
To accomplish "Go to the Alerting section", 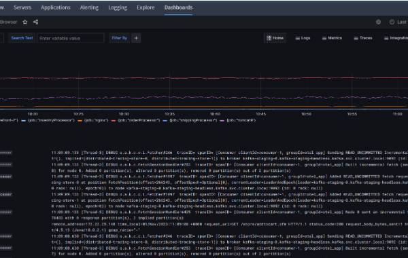I will pyautogui.click(x=89, y=7).
